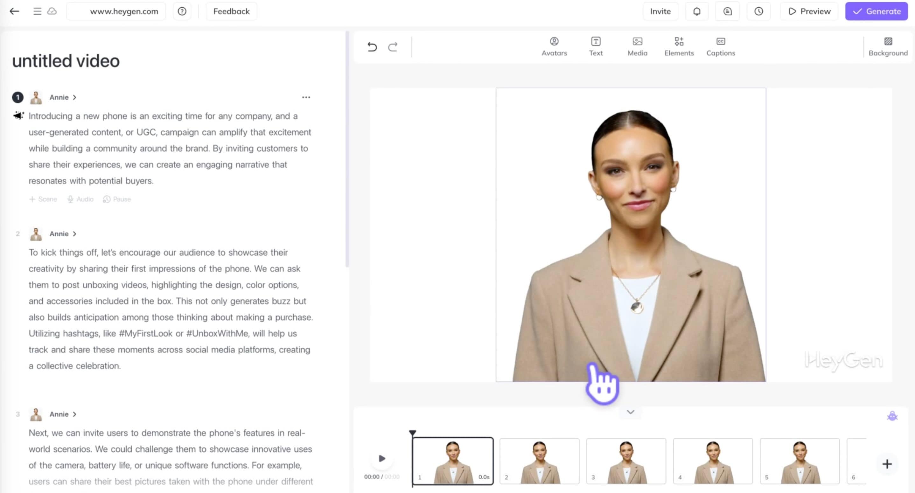
Task: Expand Annie's settings in scene 3
Action: click(x=74, y=414)
